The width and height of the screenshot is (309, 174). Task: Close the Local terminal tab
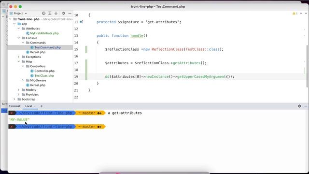[x=35, y=106]
